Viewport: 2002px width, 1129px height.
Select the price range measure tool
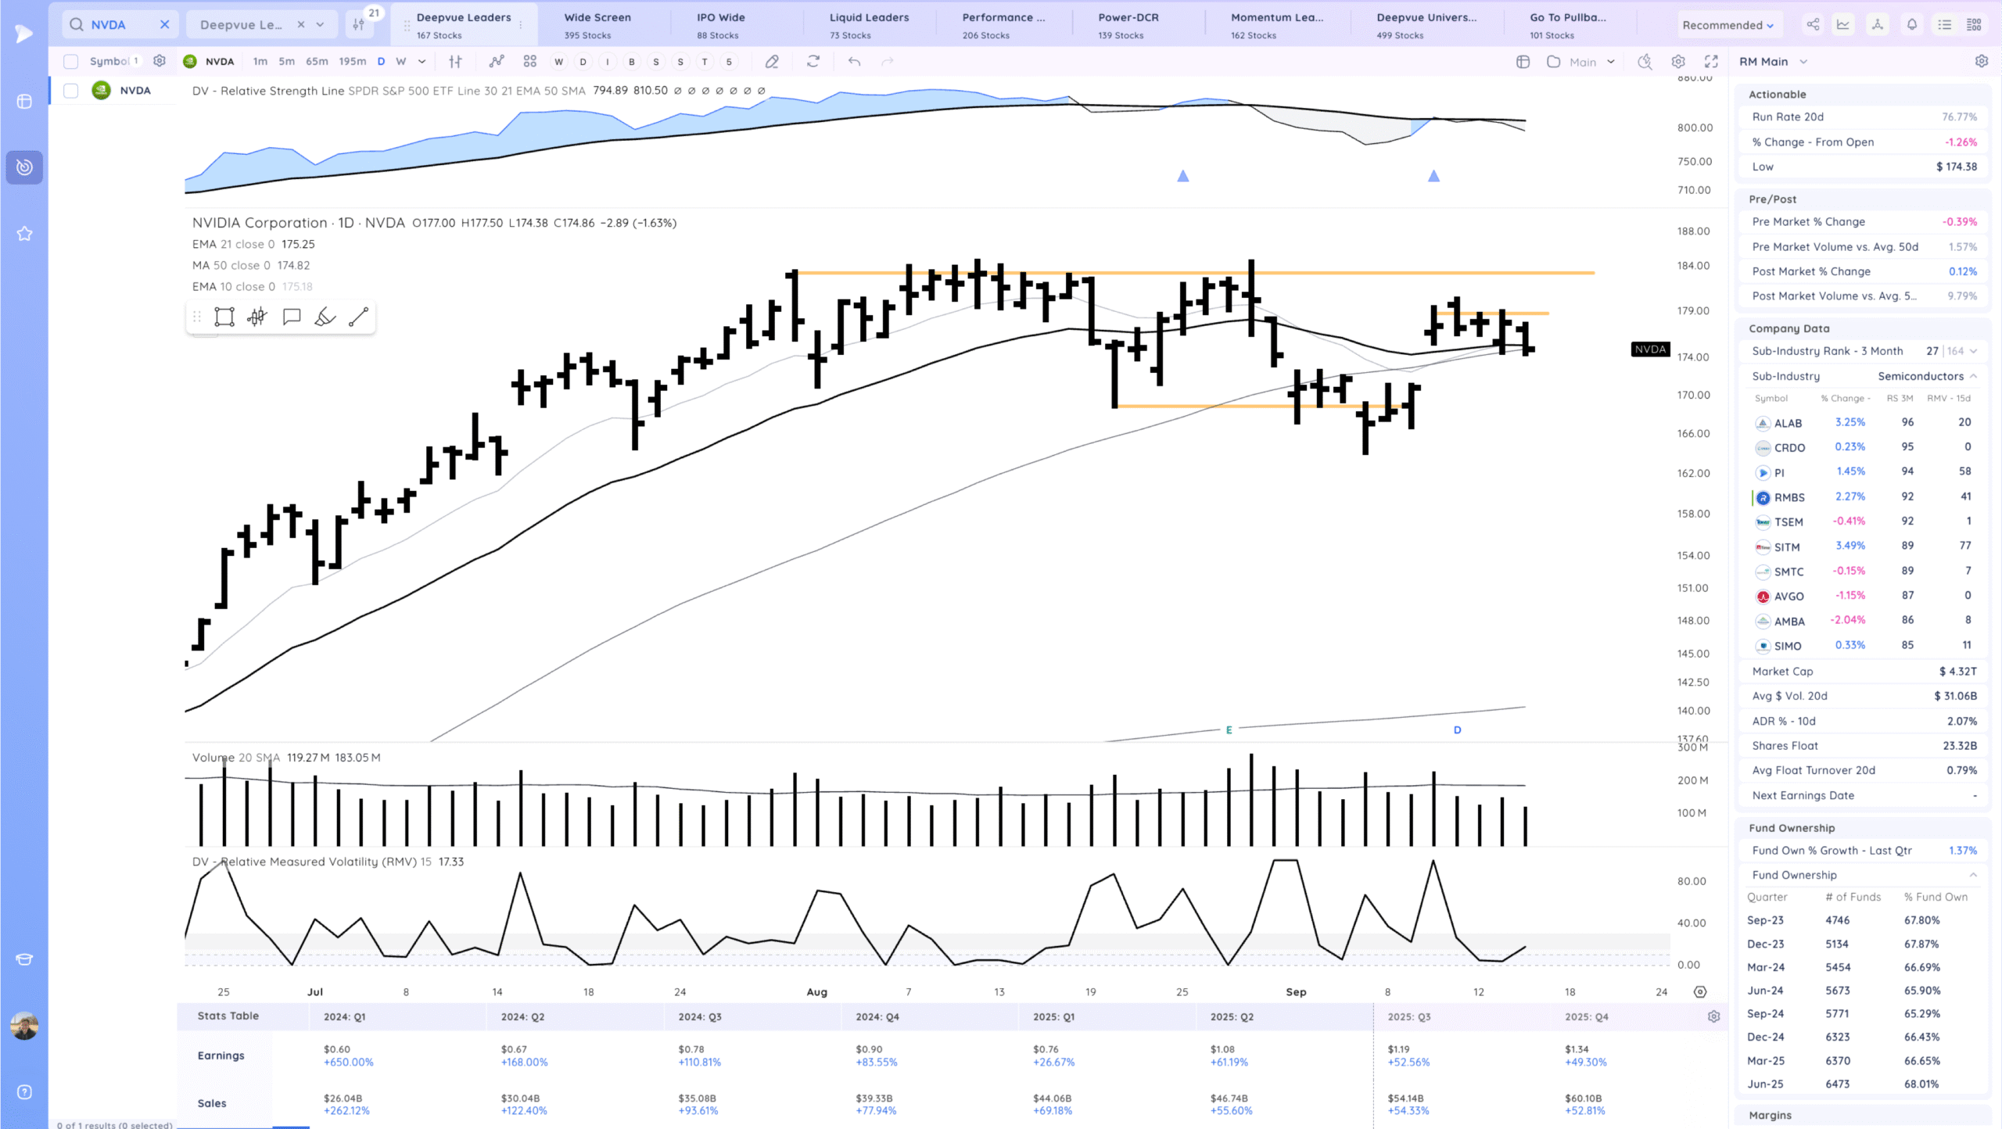(x=257, y=317)
